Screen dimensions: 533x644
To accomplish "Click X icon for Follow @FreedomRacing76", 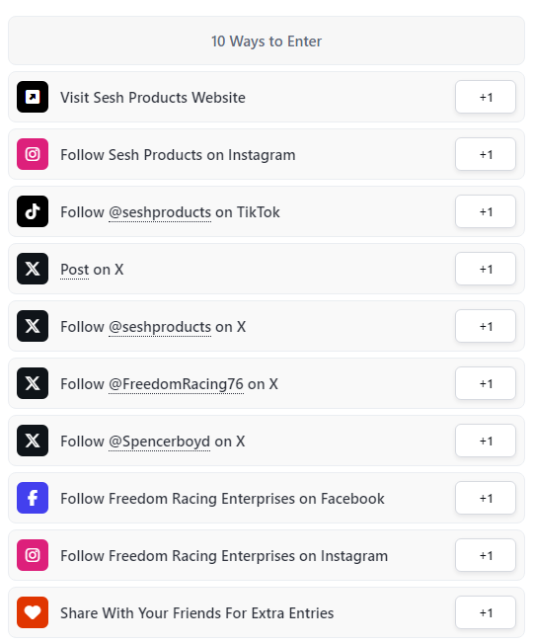I will (33, 383).
